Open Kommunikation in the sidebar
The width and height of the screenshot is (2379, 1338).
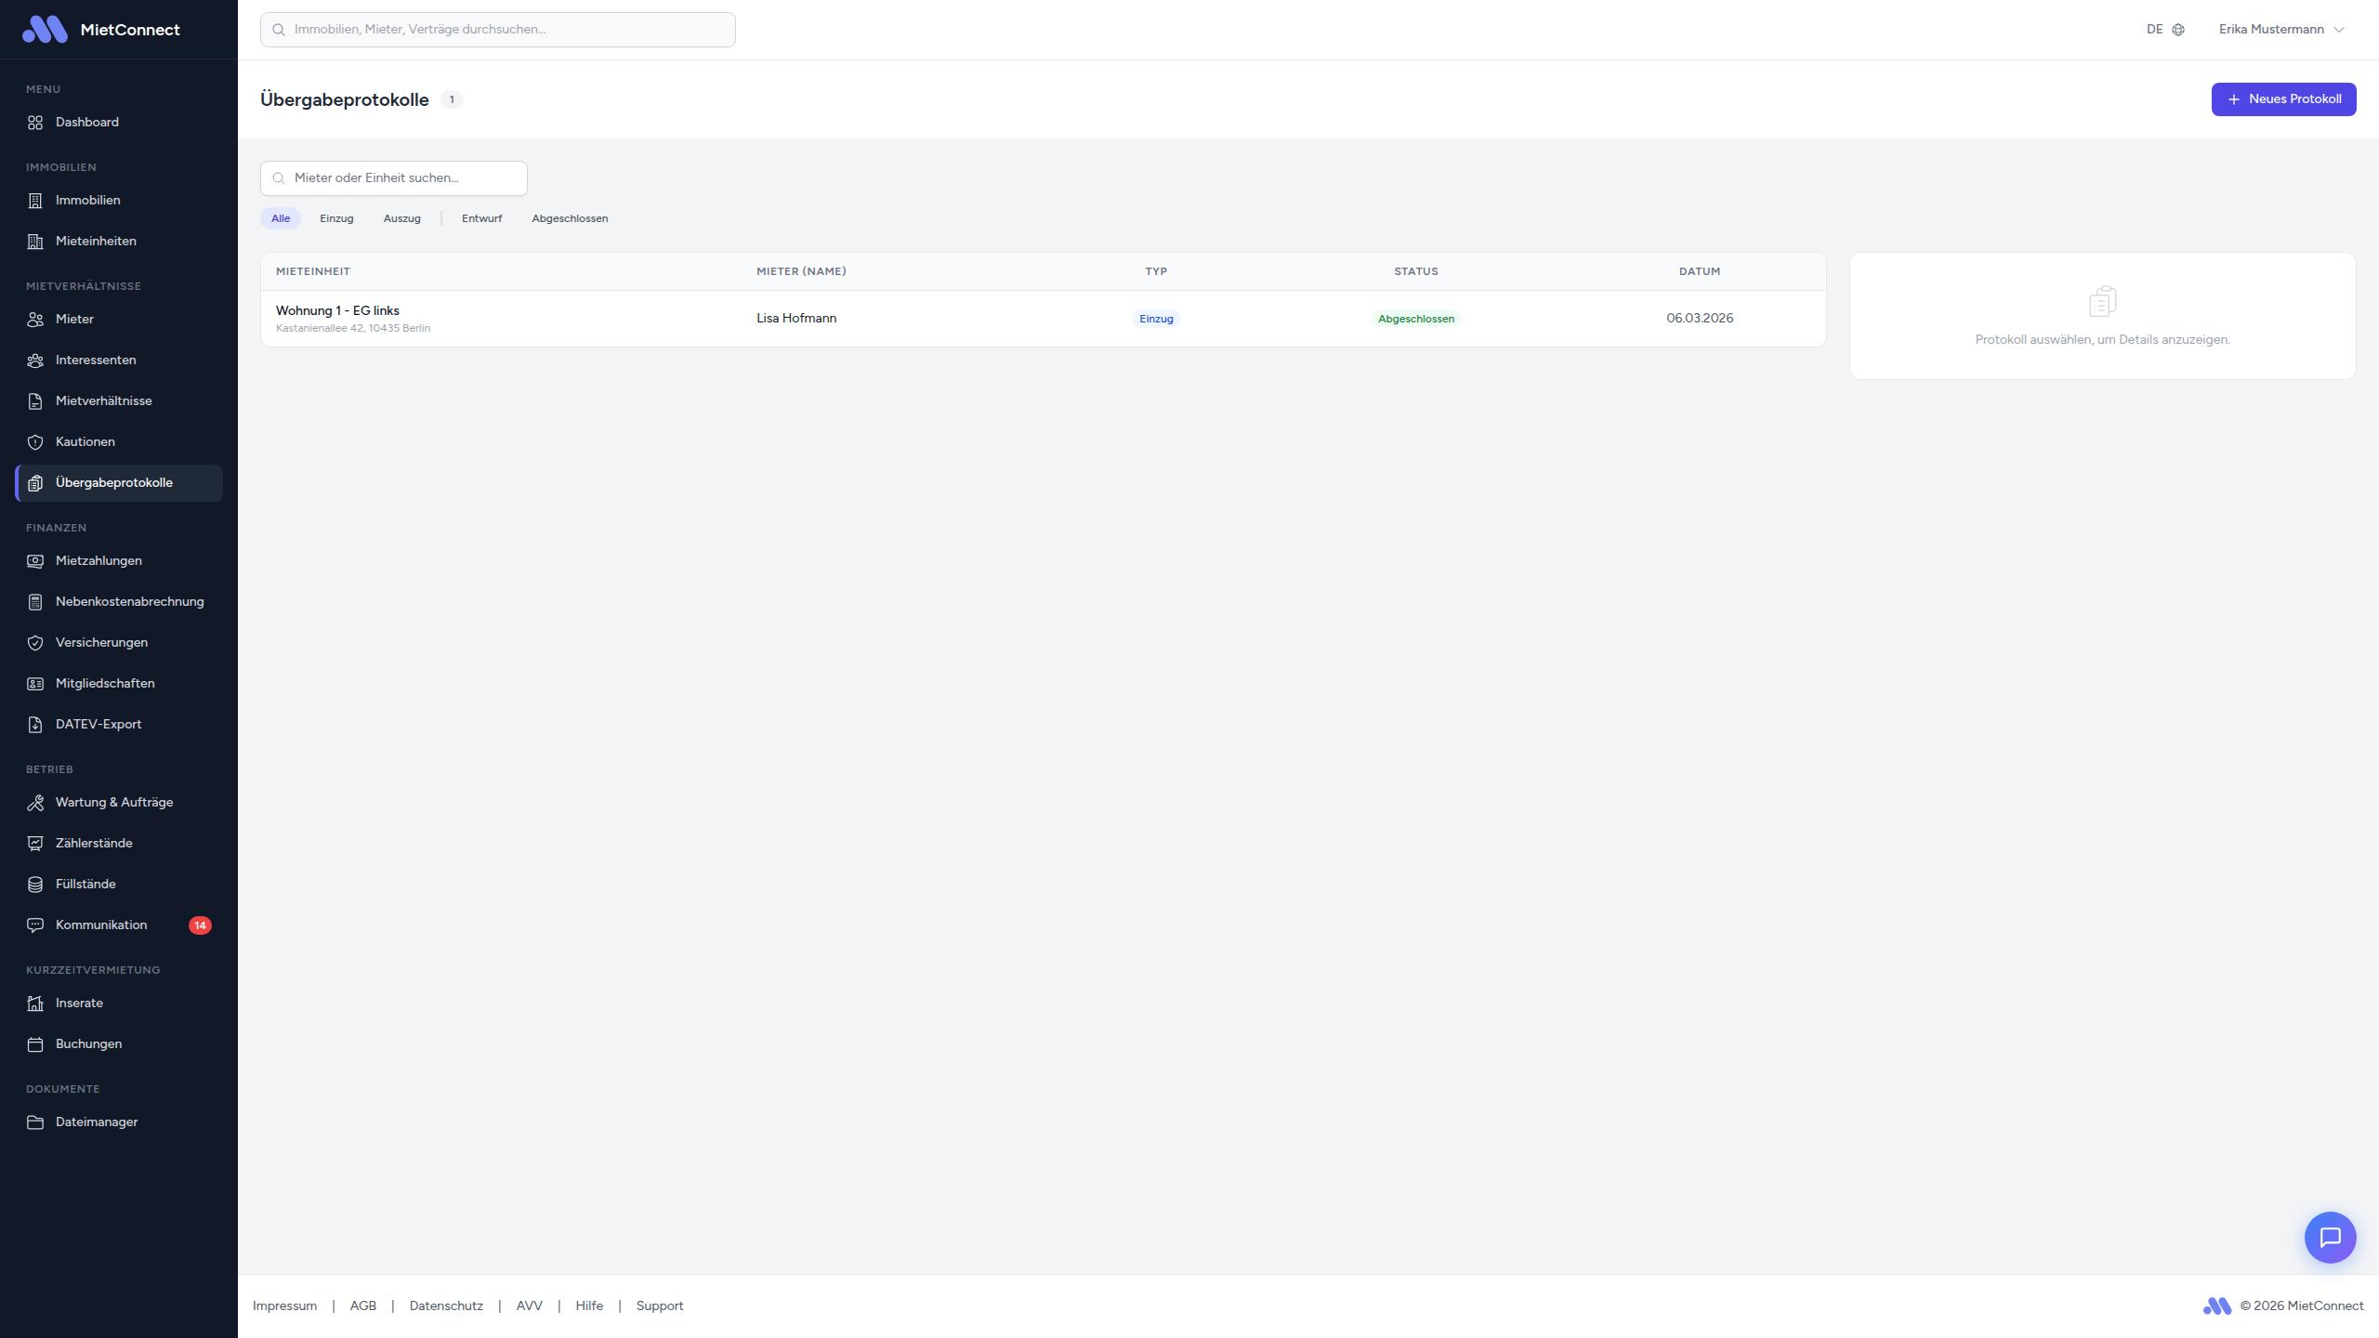point(101,925)
